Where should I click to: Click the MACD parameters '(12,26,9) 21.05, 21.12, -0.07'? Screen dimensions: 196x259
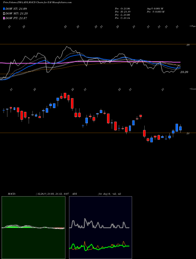[x=52, y=194]
